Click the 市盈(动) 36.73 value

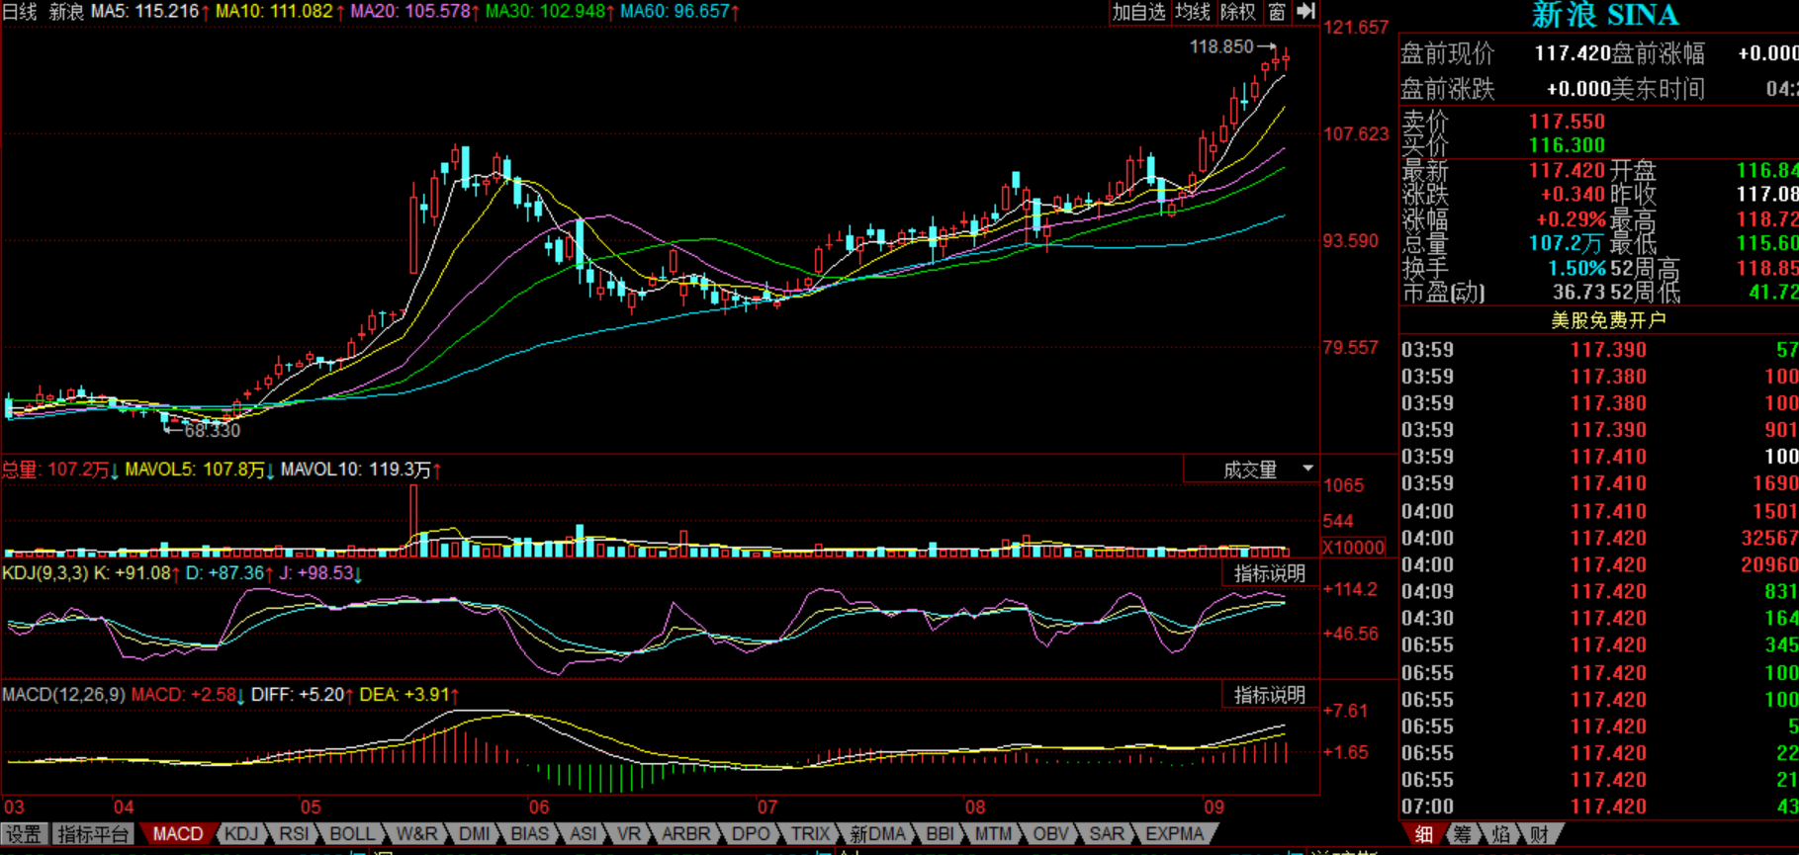pos(1579,293)
